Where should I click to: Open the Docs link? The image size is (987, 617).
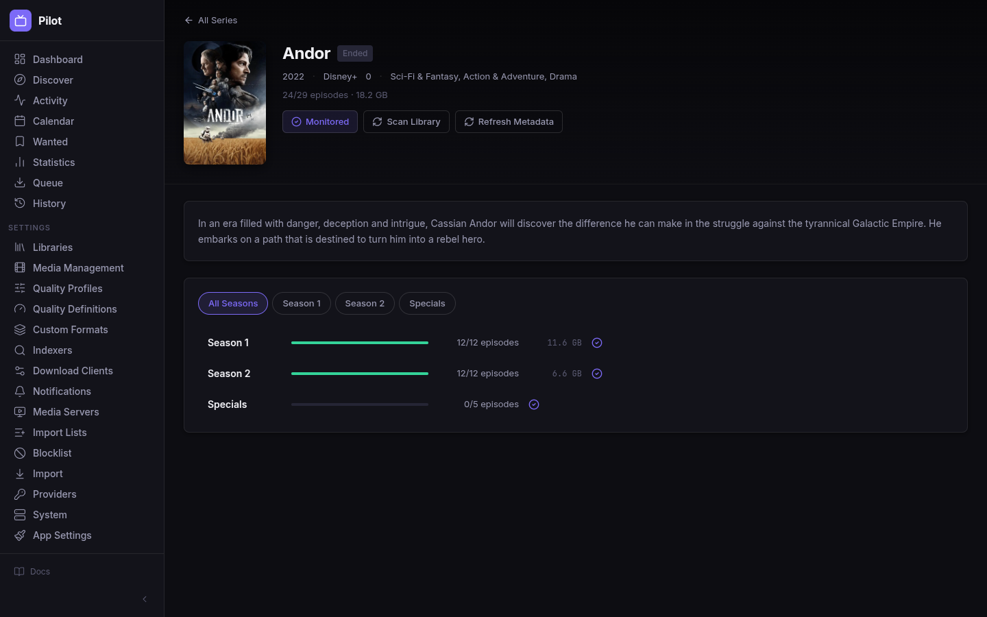(x=32, y=572)
